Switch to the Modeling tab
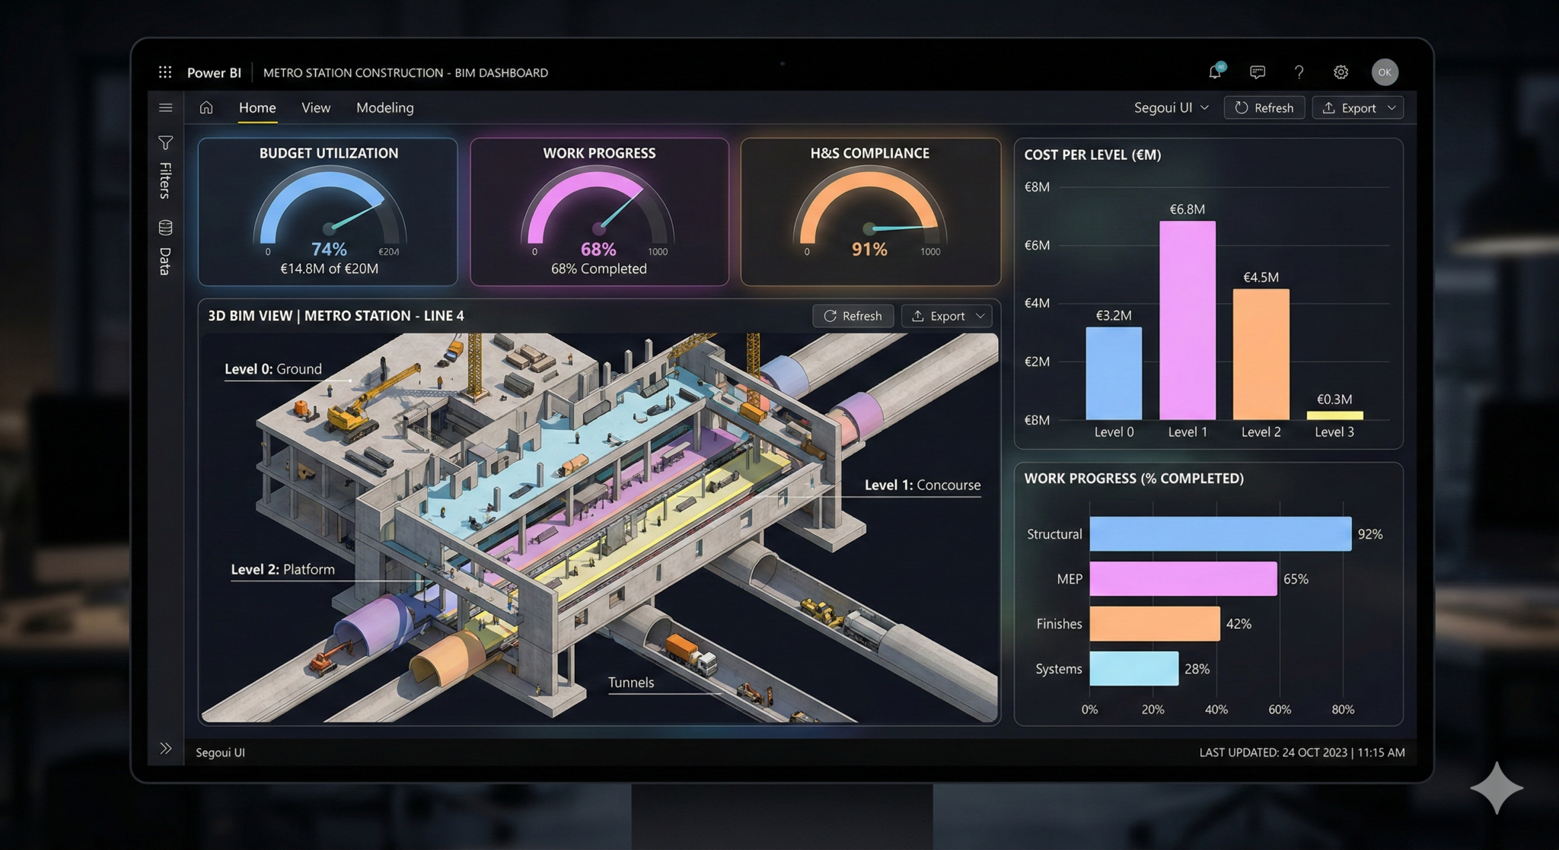 [x=384, y=107]
